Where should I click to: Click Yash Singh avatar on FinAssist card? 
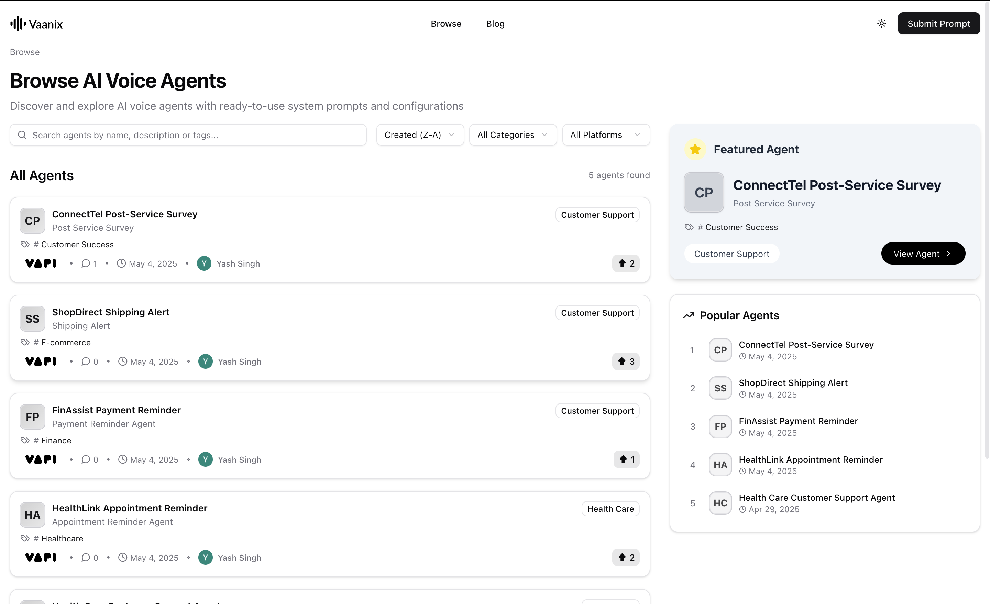205,459
